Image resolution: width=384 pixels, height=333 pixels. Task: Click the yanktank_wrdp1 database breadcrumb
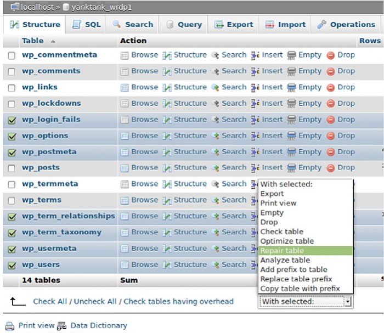(x=101, y=7)
